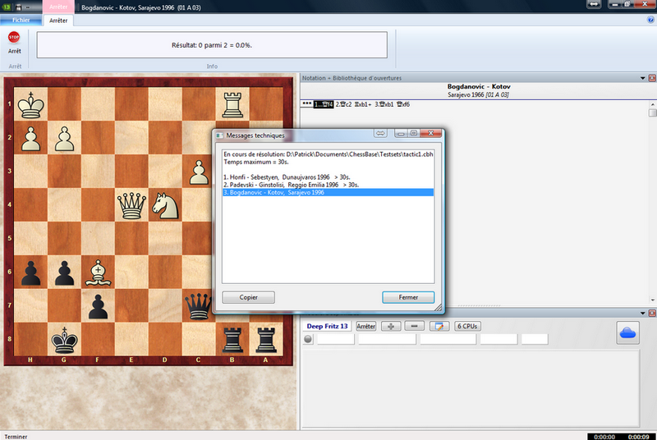Click move 2.Qc2 in the notation
657x440 pixels.
coord(343,104)
